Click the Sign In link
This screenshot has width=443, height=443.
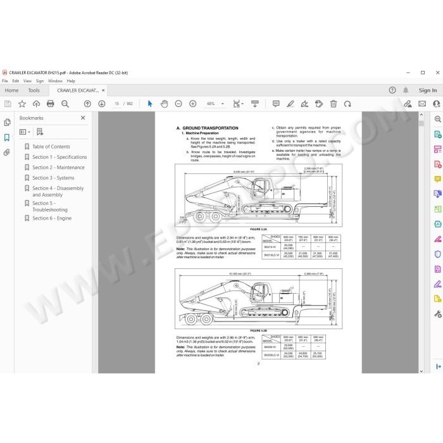click(x=428, y=90)
